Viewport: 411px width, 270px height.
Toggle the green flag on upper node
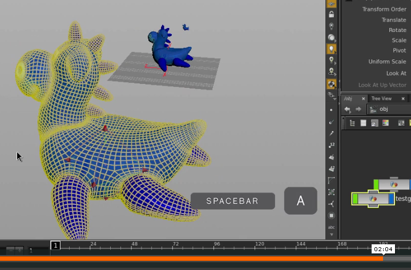376,184
